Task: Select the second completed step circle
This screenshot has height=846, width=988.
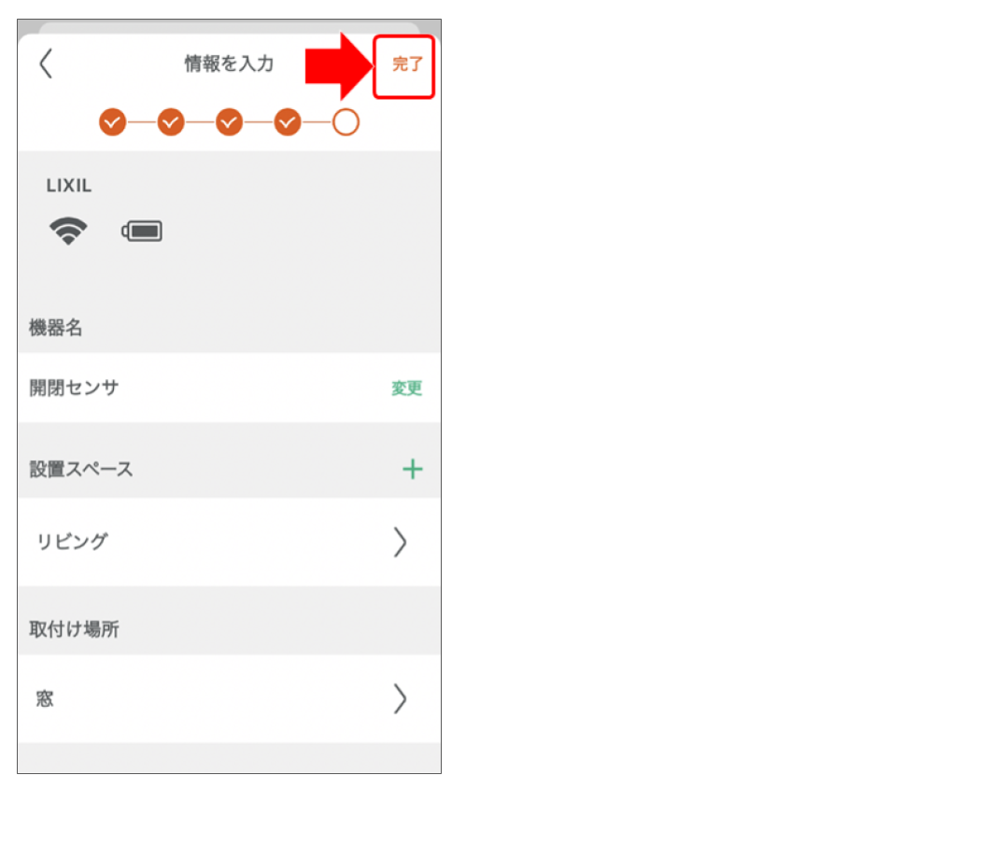Action: tap(171, 122)
